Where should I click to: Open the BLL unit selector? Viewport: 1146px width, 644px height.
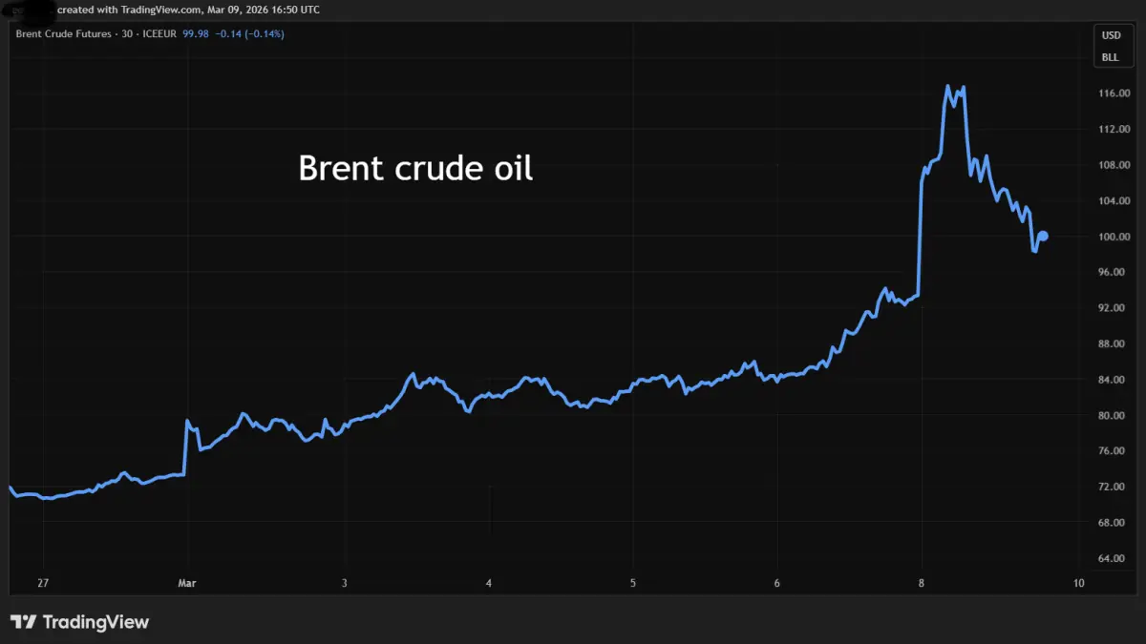coord(1111,57)
